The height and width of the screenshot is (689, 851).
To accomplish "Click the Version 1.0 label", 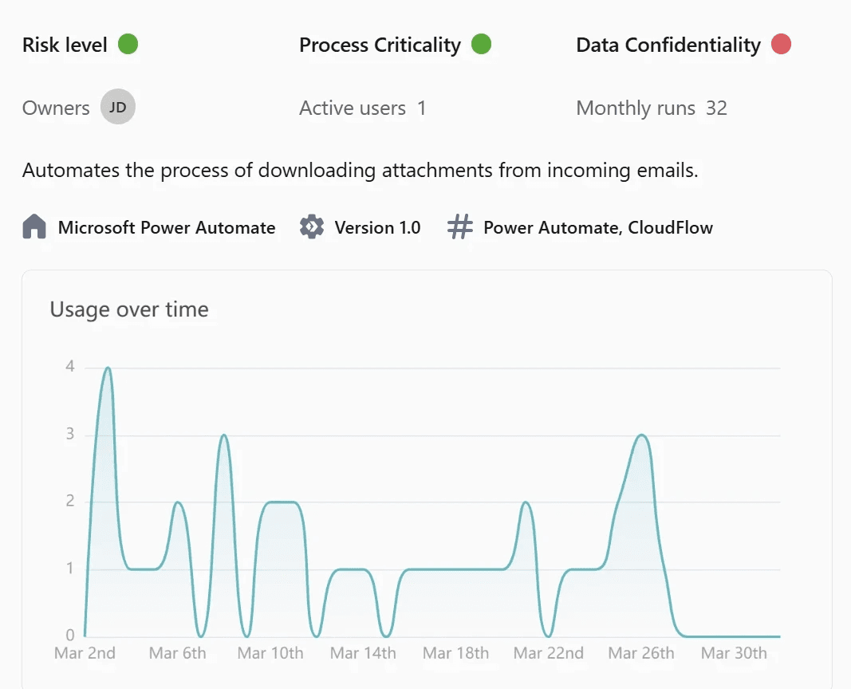I will [x=377, y=227].
